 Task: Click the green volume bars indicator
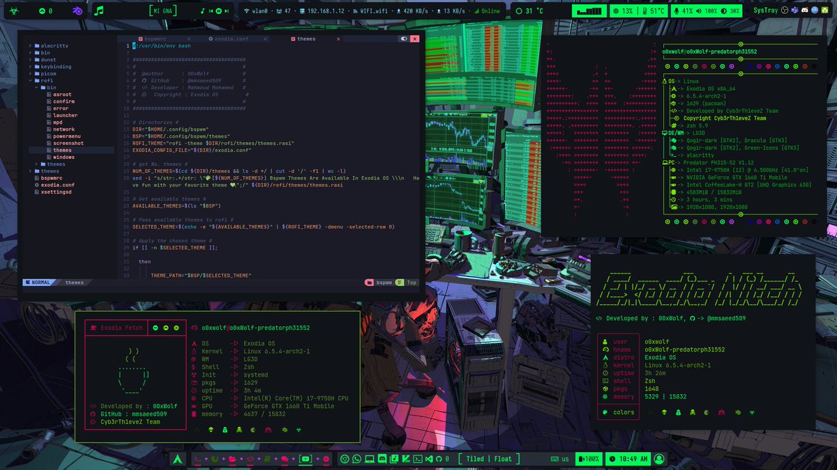tap(589, 11)
